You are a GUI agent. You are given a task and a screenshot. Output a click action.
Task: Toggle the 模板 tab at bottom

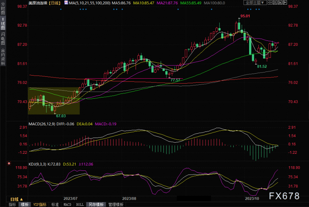(x=25, y=204)
